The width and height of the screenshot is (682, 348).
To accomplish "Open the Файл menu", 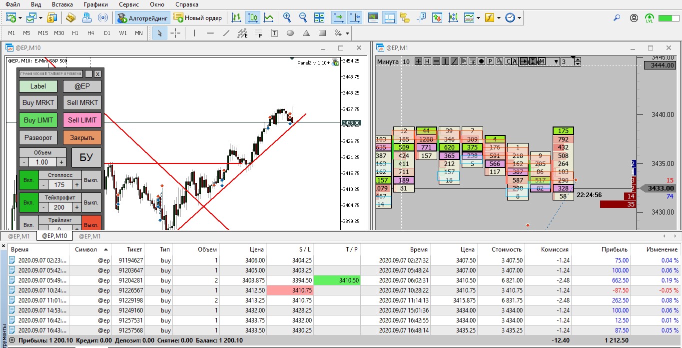I will coord(13,4).
